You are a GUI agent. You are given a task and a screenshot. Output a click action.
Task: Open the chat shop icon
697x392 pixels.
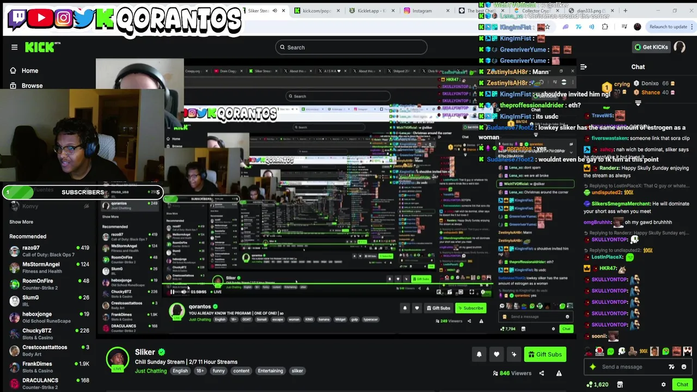[620, 385]
